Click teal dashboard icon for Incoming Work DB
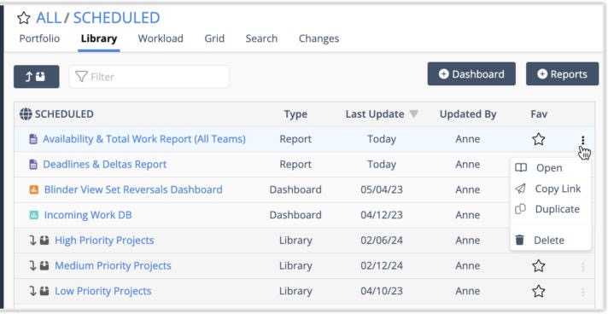This screenshot has width=608, height=314. coord(34,215)
